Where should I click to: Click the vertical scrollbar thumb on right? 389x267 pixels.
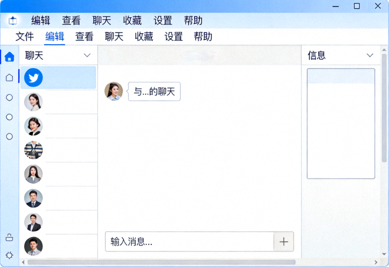click(x=384, y=108)
